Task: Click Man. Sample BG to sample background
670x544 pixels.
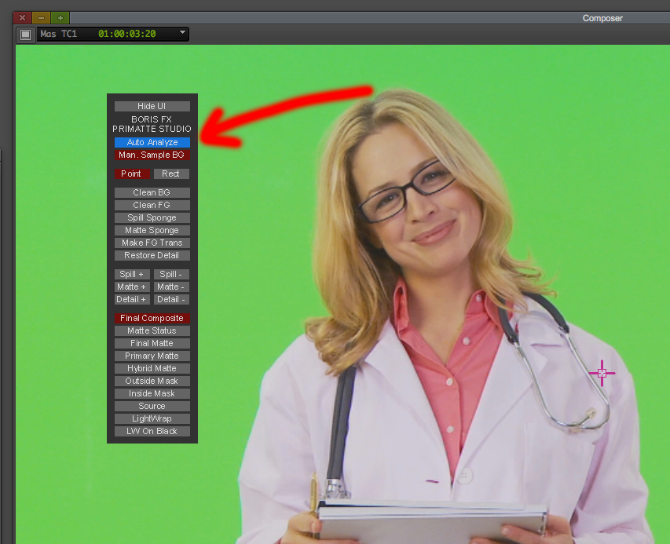Action: [152, 155]
